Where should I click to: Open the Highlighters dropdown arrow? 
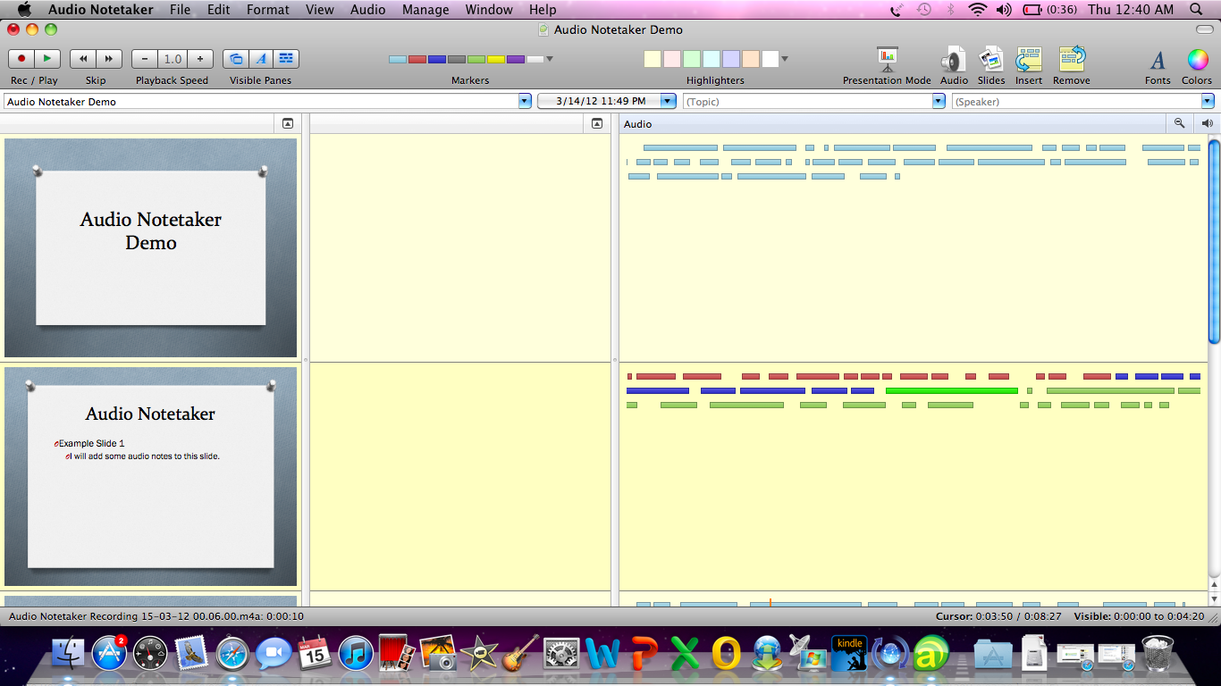[x=785, y=60]
